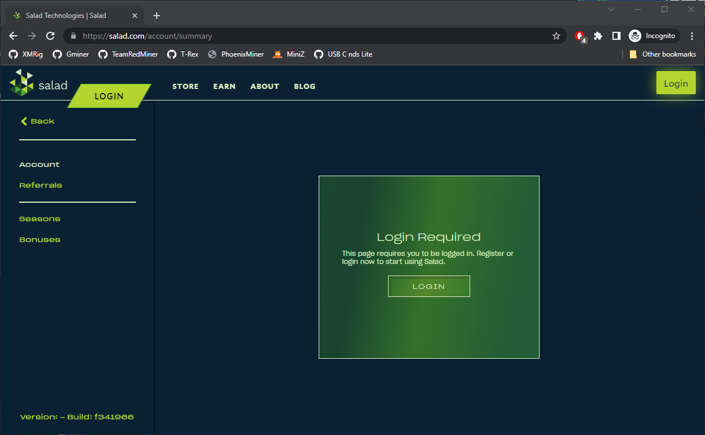The height and width of the screenshot is (435, 705).
Task: View site security lock info
Action: click(73, 36)
